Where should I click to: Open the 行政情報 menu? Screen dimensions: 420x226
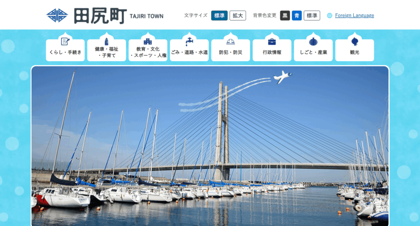pos(272,50)
